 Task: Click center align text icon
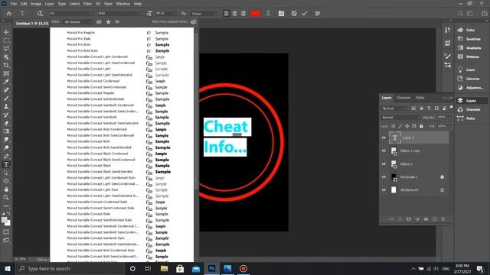tap(235, 14)
